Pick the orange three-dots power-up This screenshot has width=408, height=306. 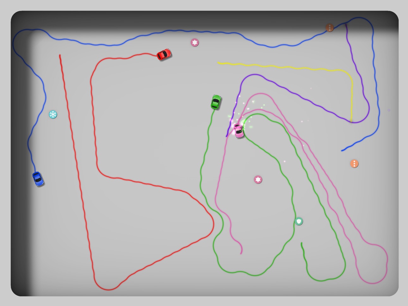pyautogui.click(x=354, y=164)
